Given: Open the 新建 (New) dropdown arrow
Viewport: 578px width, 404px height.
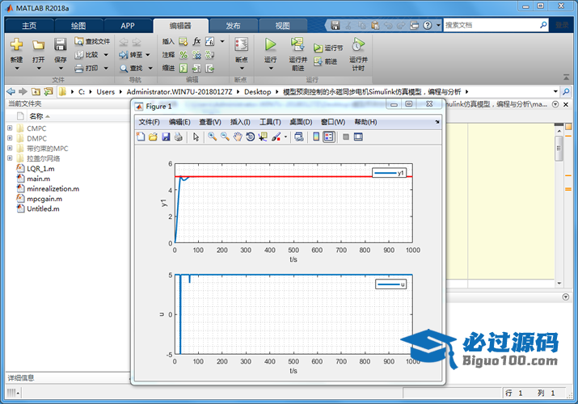Looking at the screenshot, I should 17,69.
